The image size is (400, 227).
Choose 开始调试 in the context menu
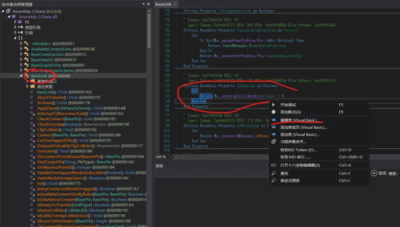(x=319, y=105)
